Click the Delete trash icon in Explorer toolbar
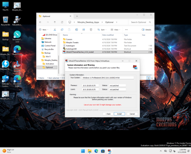191x154 pixels. [x=91, y=30]
